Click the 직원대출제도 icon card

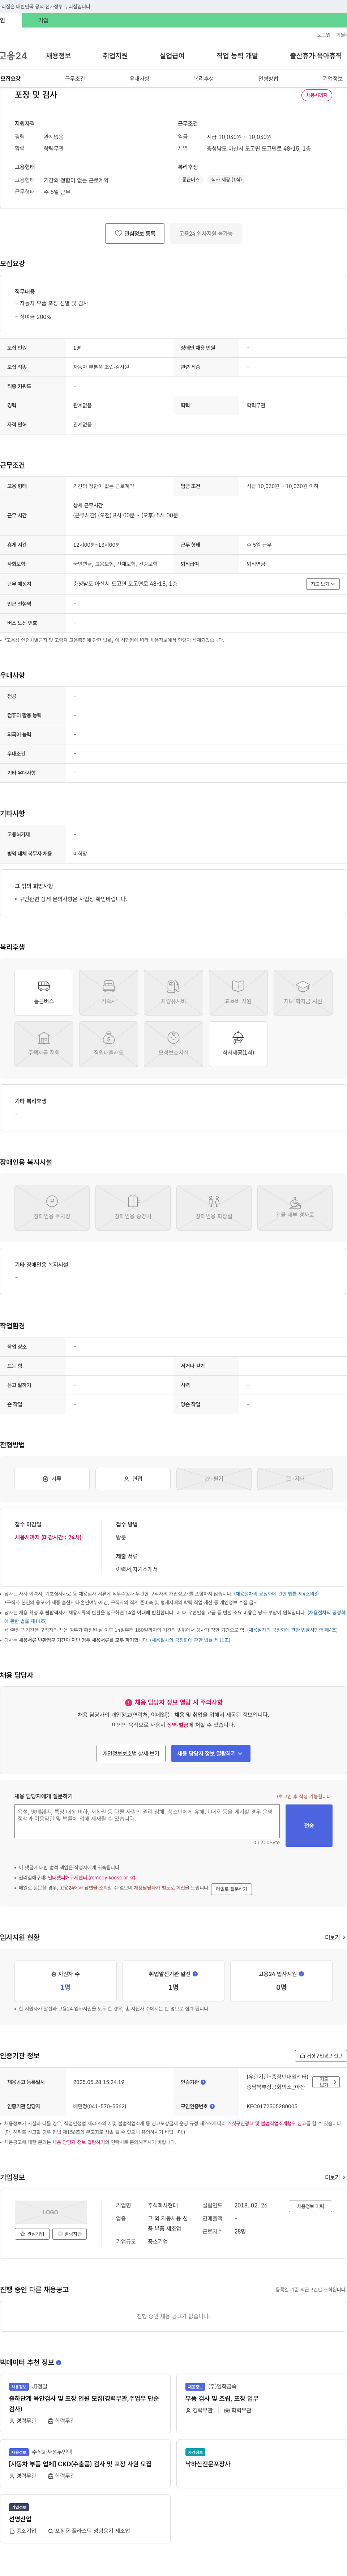pos(109,1044)
